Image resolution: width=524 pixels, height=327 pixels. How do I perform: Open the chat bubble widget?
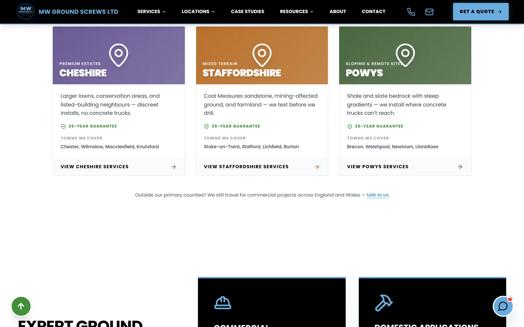[x=503, y=306]
